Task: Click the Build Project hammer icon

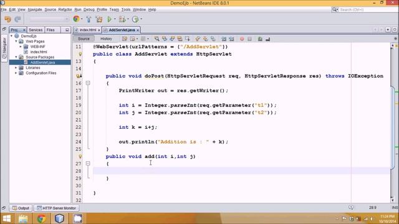Action: [x=89, y=19]
